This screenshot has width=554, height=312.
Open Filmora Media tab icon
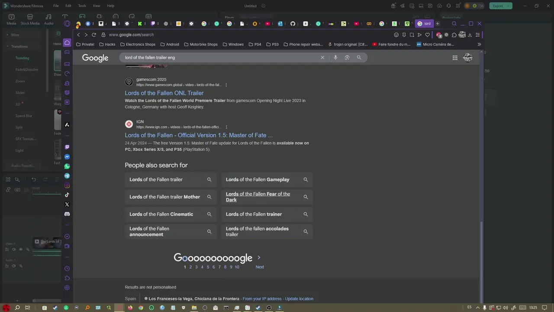(x=11, y=19)
